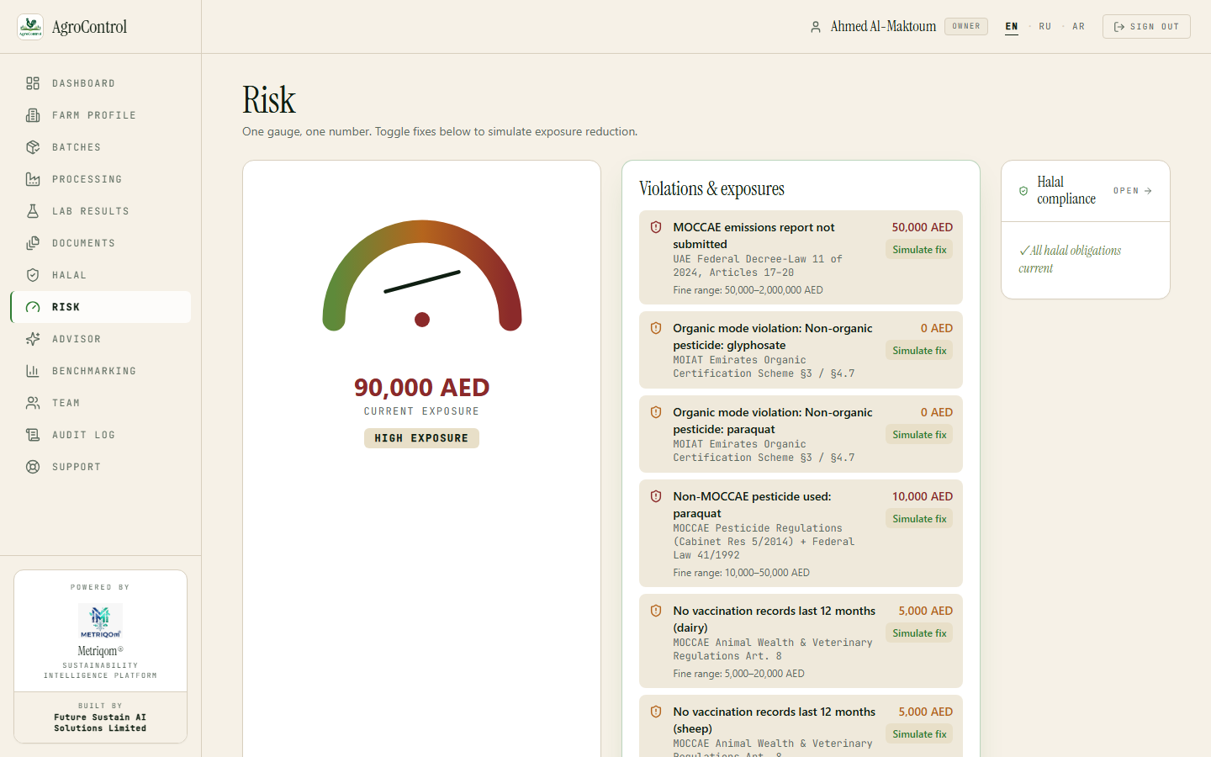Click the Halal shield icon in sidebar

click(x=33, y=275)
